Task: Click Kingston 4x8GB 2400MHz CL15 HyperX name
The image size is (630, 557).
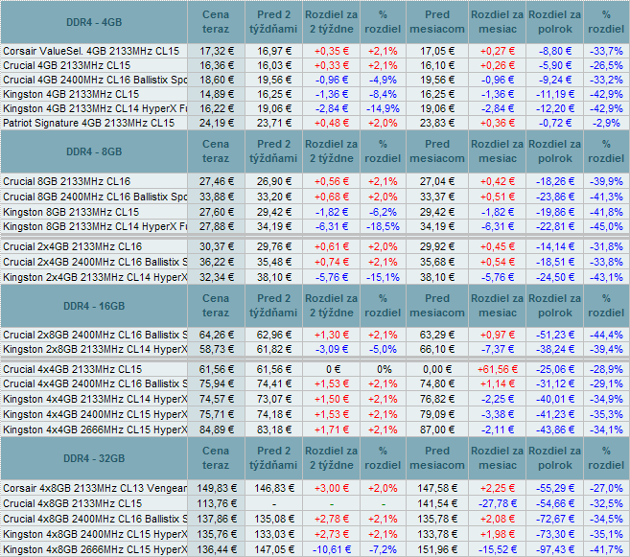Action: 94,534
